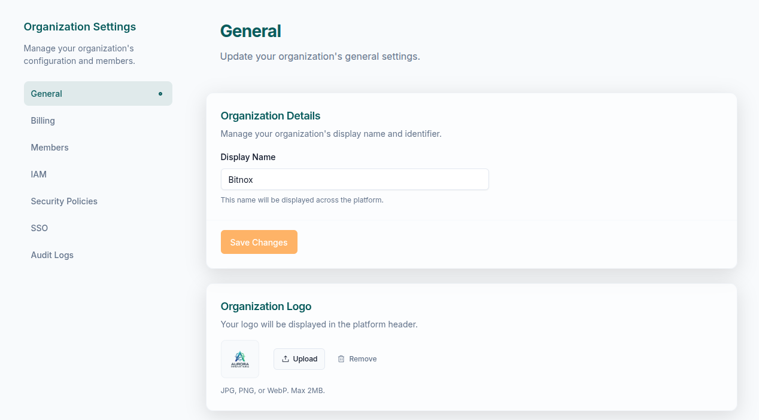The image size is (759, 420).
Task: Click the Aurora logo thumbnail
Action: coord(240,359)
